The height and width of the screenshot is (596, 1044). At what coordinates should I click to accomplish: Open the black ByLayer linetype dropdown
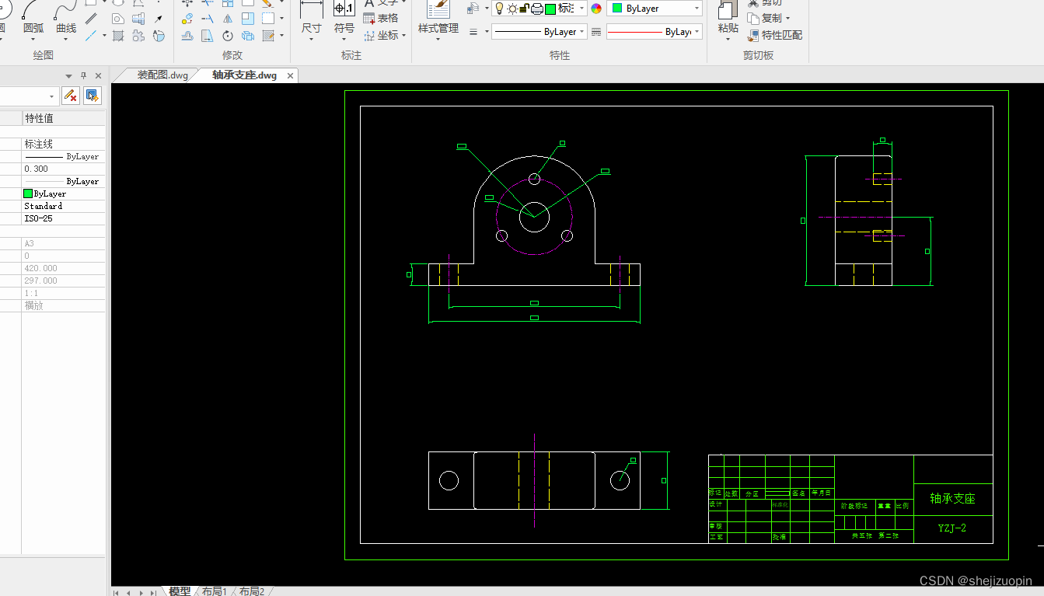(539, 32)
